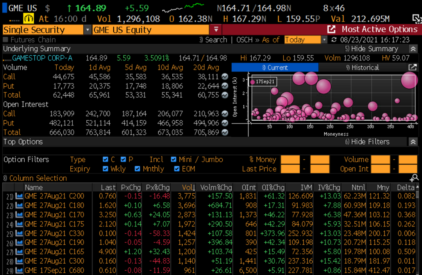Select the GME 27Aug21 C200 row name
Viewport: 422px width, 275px height.
pos(54,196)
